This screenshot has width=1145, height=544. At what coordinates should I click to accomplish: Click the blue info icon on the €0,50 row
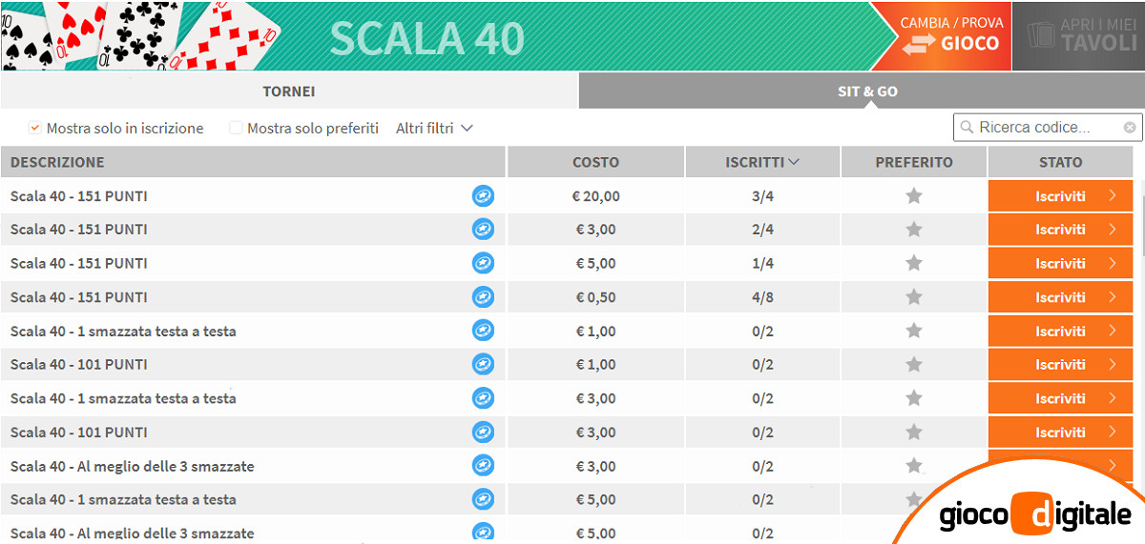click(483, 297)
